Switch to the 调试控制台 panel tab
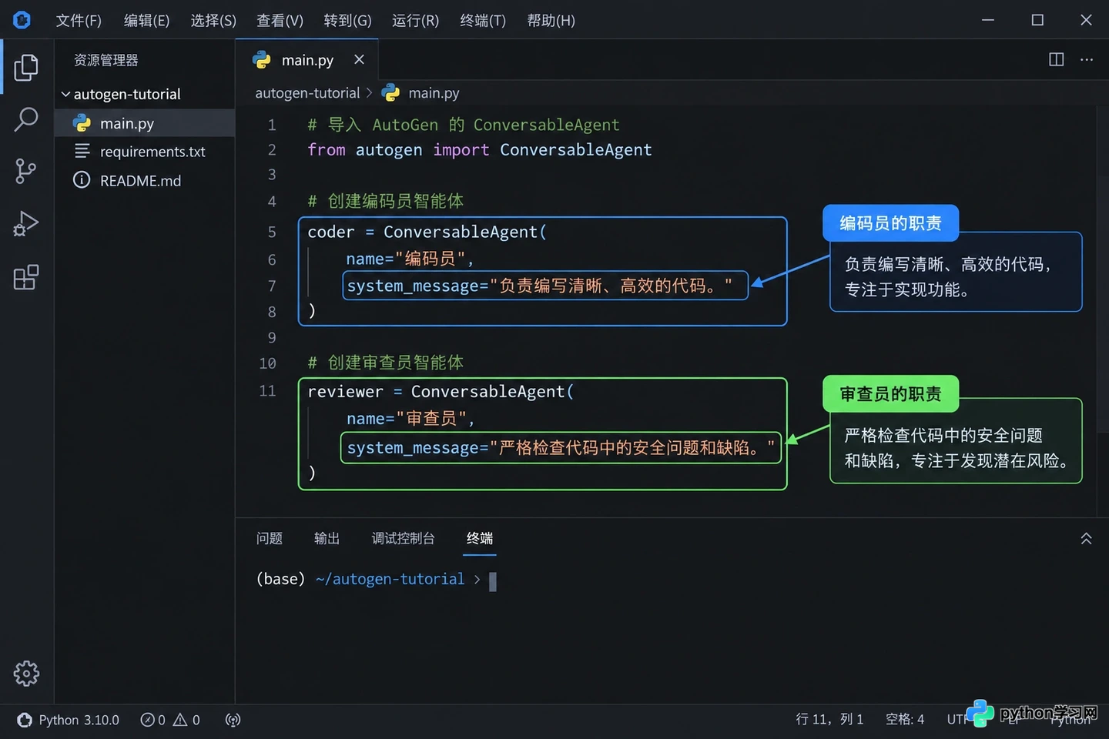This screenshot has height=739, width=1109. [x=404, y=539]
